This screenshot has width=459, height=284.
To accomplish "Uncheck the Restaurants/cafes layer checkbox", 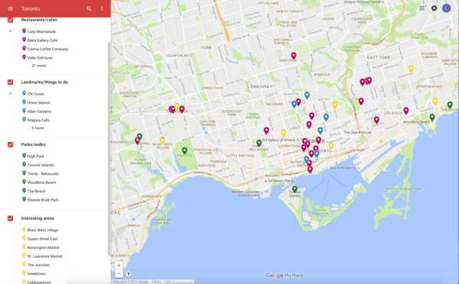I will tap(10, 20).
